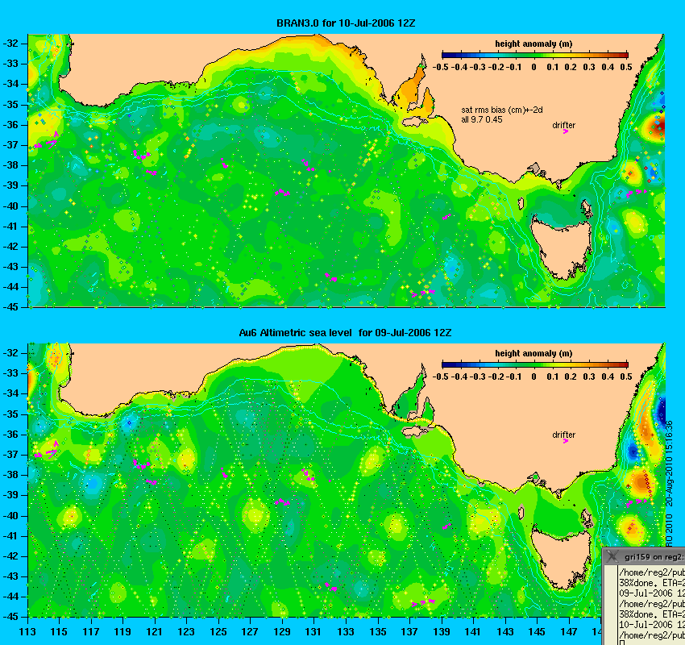Click the -40 latitude label on the bottom plot
The width and height of the screenshot is (685, 645).
pos(10,515)
